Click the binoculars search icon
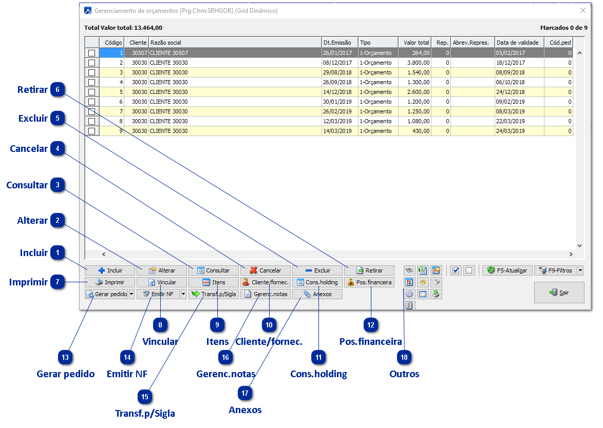Image resolution: width=603 pixels, height=428 pixels. (409, 270)
